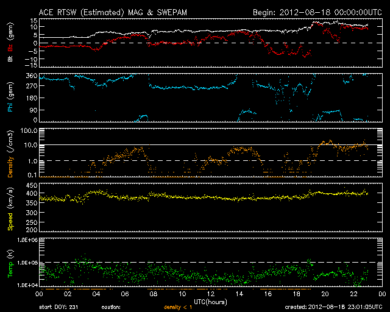Click the 'created: 2012-08-18 23:01:05UTC' timestamp
Screen dimensions: 390x312
[x=333, y=307]
